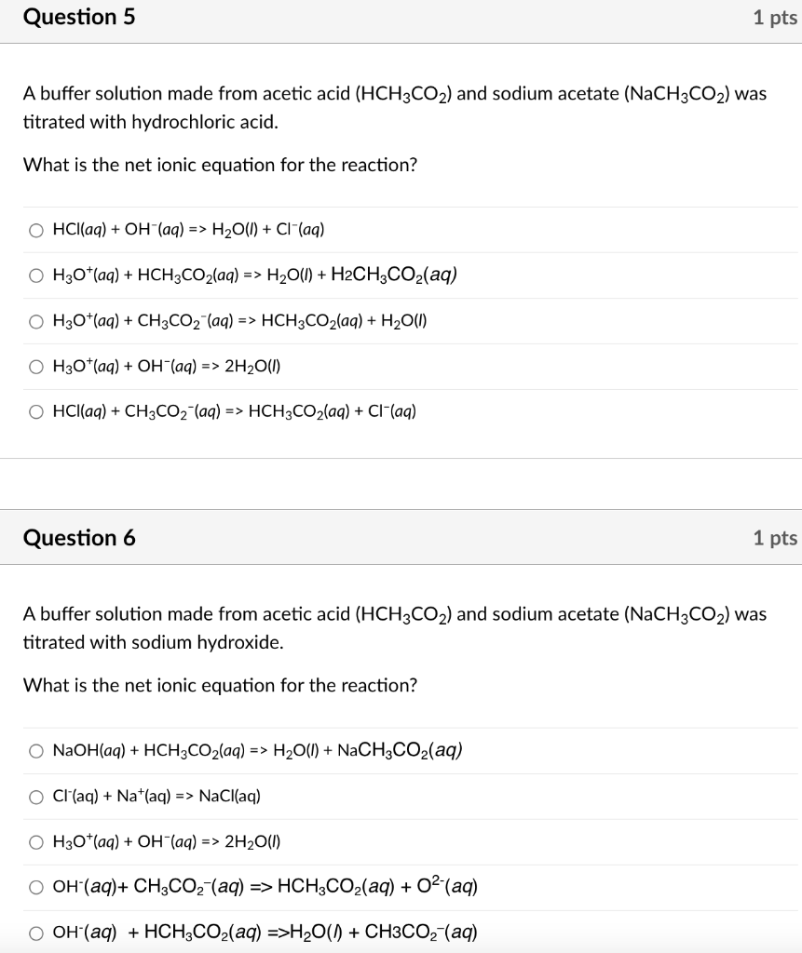Click the unselected radio circle of Question 5's first option
The image size is (802, 953).
(x=36, y=229)
